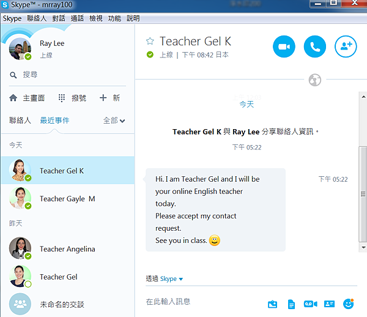
Task: Click the smiley emoticon in the chat message
Action: (215, 241)
